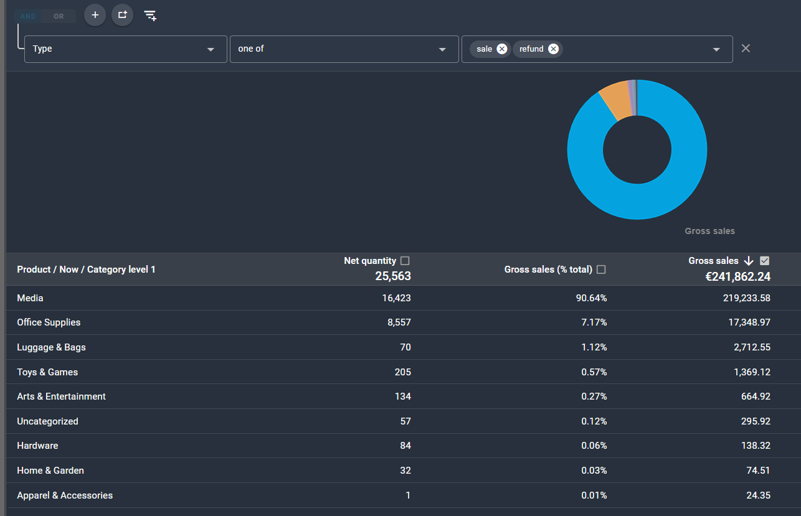Open the filter values dropdown arrow

(716, 49)
